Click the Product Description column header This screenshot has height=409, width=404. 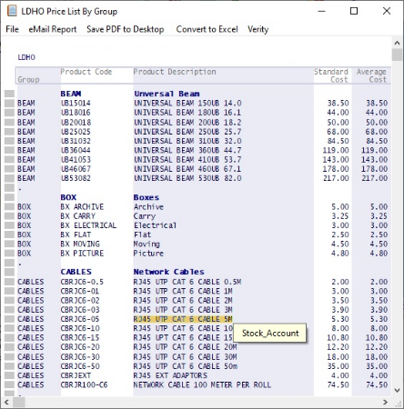coord(175,72)
